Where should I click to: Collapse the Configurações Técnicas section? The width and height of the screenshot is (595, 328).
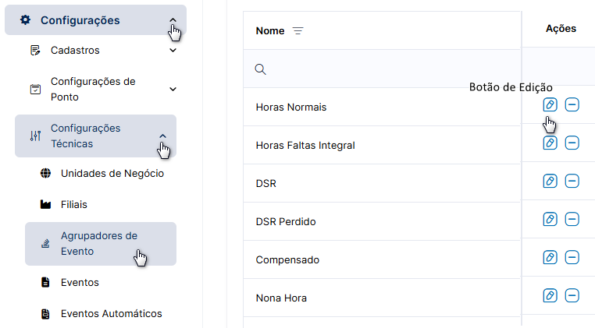[162, 136]
